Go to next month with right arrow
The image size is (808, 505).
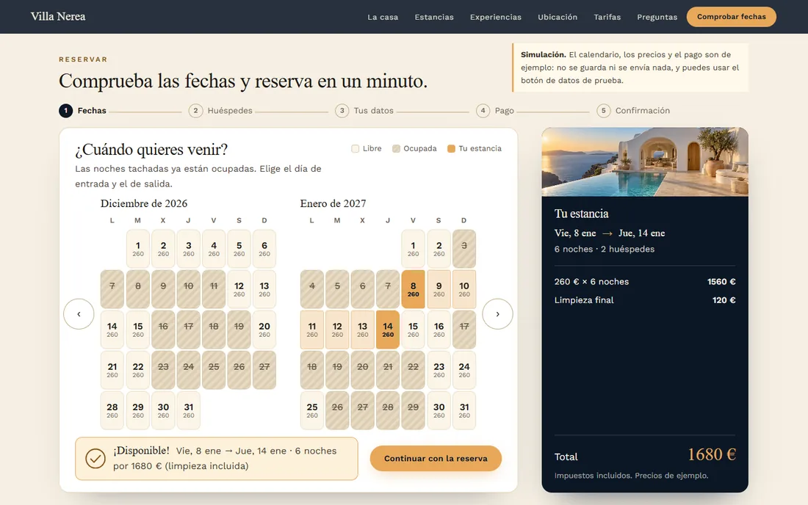497,313
